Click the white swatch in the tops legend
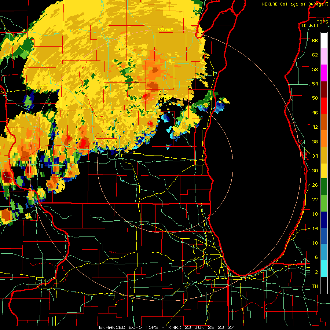Image resolution: width=330 pixels, height=330 pixels. (324, 40)
